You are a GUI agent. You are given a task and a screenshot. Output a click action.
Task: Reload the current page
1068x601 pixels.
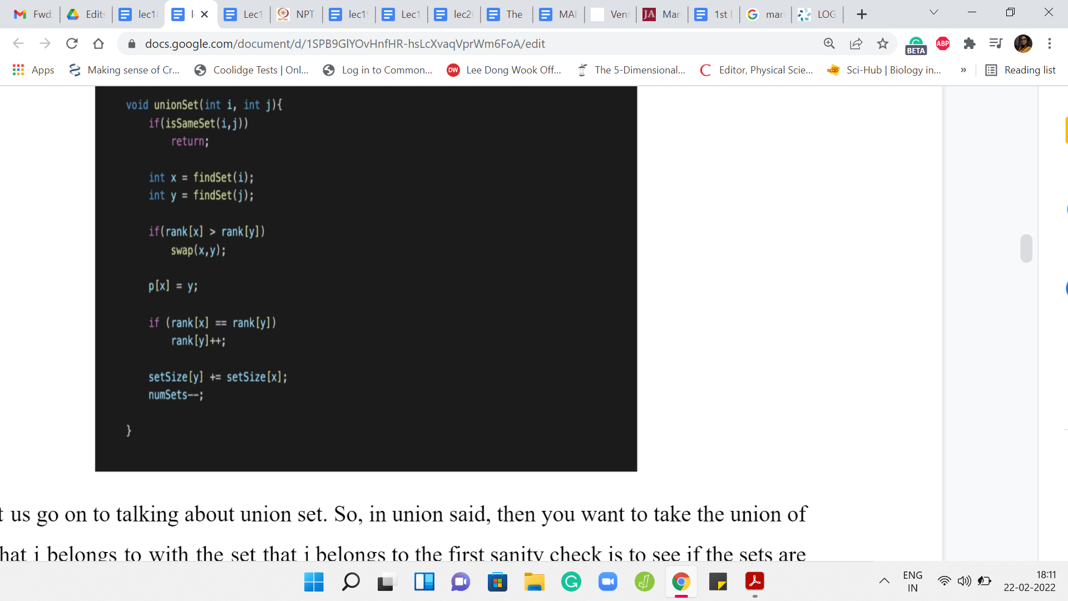tap(72, 43)
